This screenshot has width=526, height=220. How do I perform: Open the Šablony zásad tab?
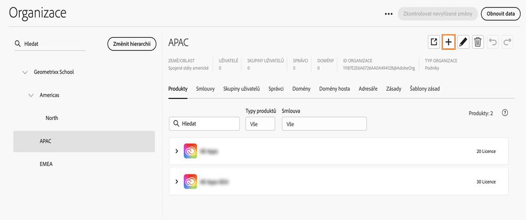pyautogui.click(x=425, y=89)
